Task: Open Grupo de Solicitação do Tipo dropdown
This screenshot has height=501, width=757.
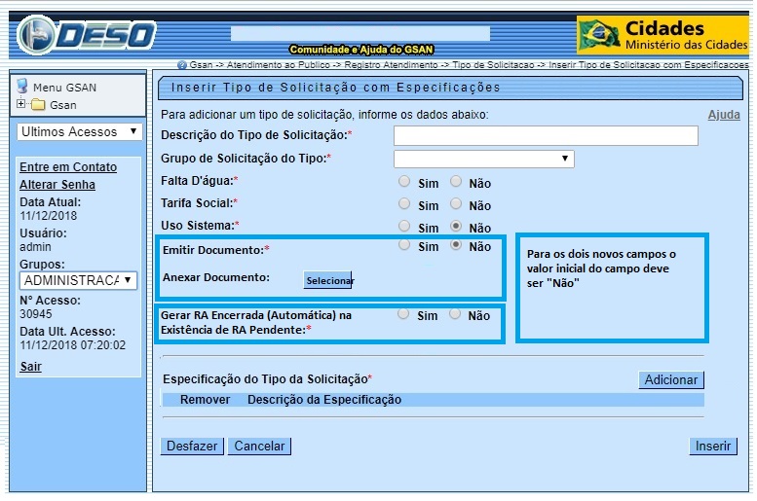Action: pos(484,159)
